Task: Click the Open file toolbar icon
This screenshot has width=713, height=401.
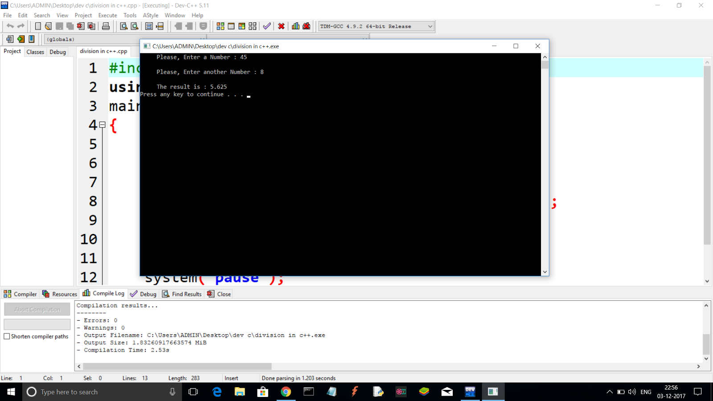Action: (x=48, y=26)
